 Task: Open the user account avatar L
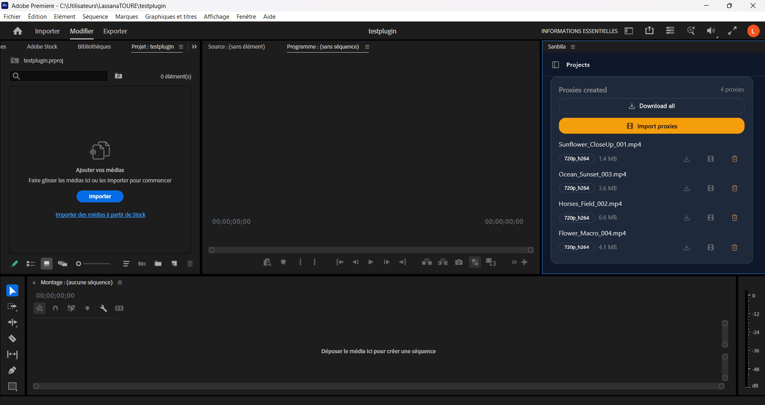coord(753,31)
